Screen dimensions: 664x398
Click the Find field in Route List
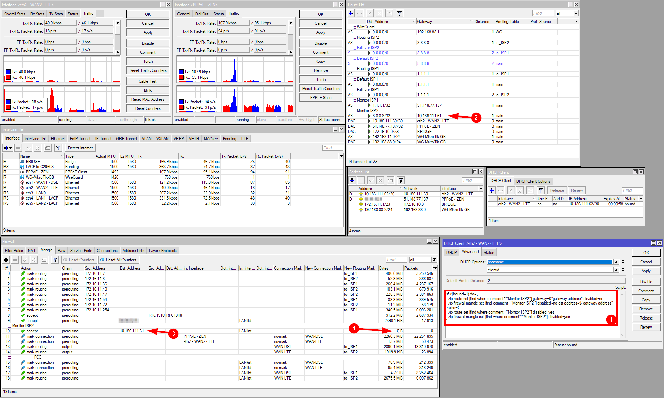[542, 13]
